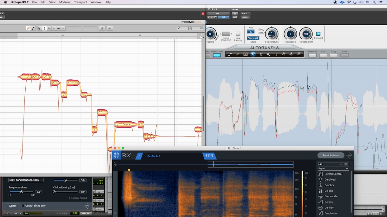Select the Melodyne note separation tool
Image resolution: width=387 pixels, height=217 pixels.
point(63,28)
